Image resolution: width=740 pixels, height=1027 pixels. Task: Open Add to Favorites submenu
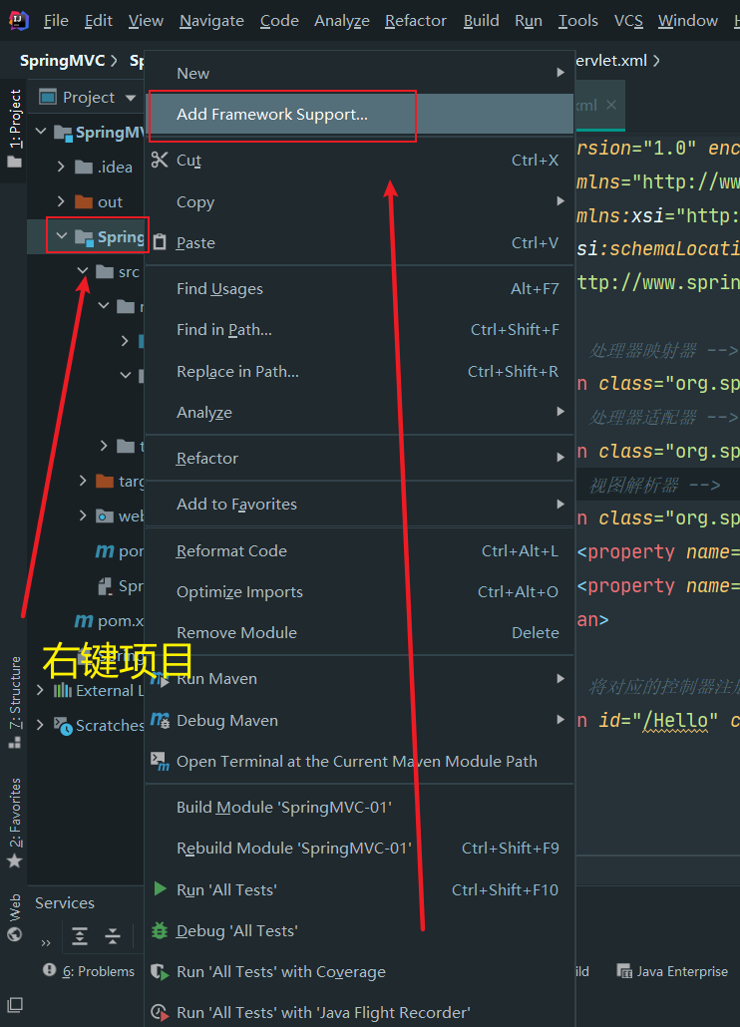click(x=359, y=504)
